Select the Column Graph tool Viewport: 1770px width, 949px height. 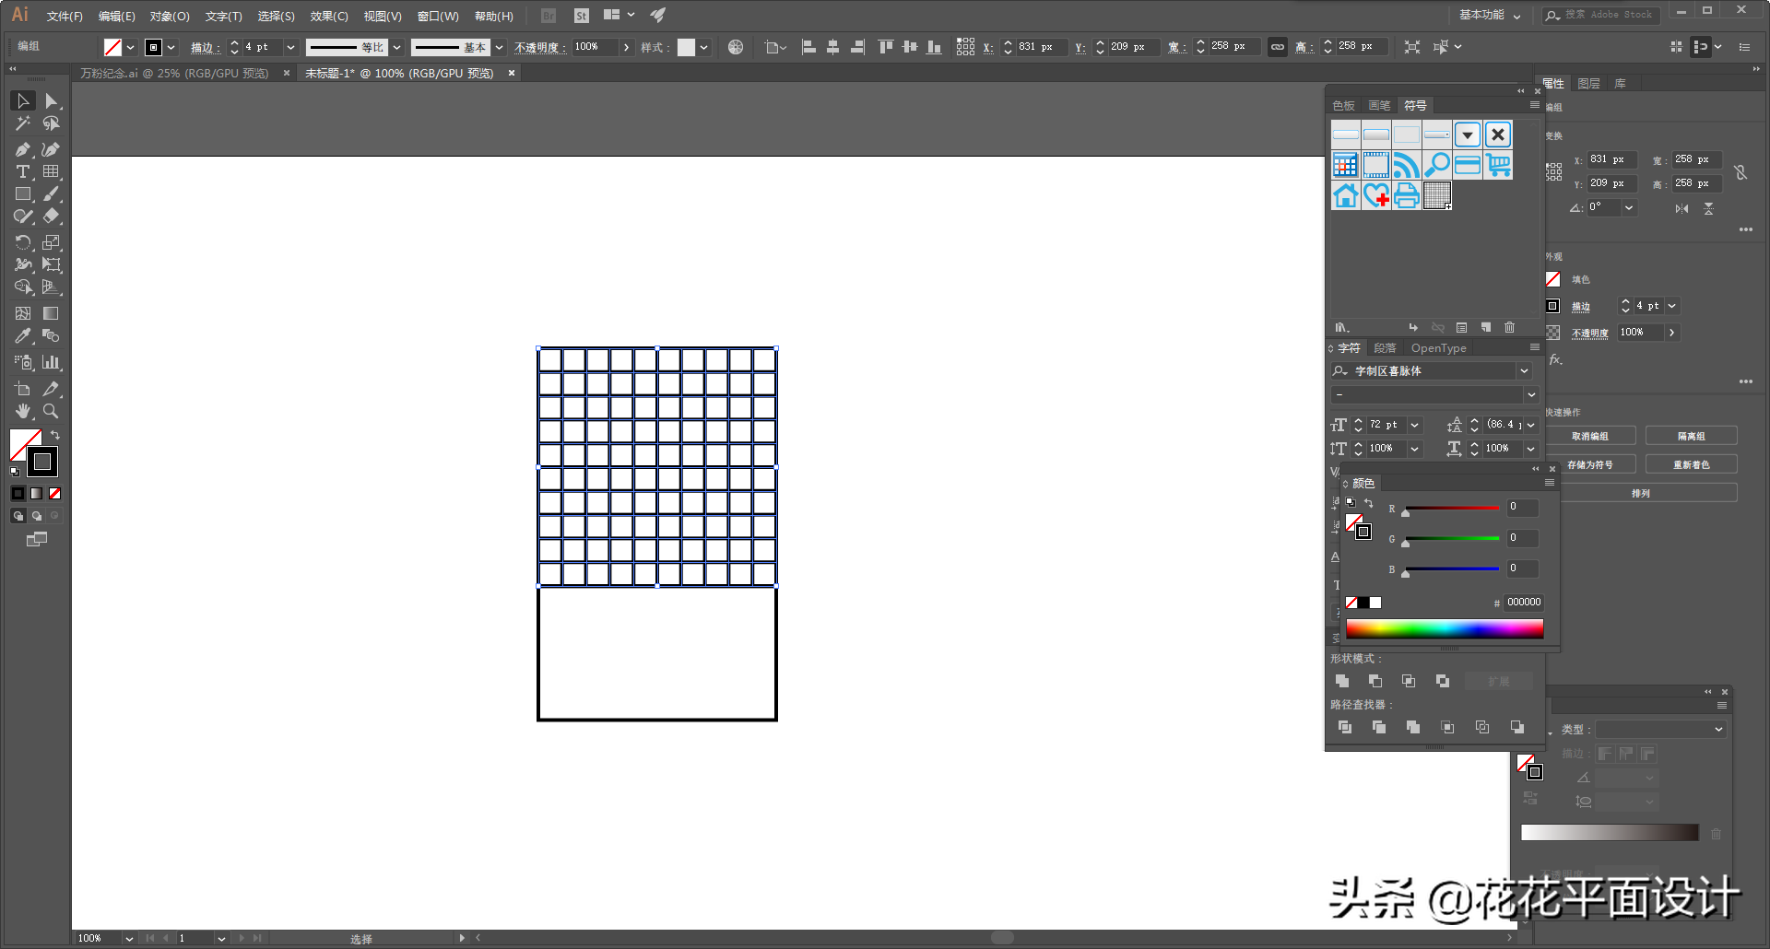tap(52, 362)
